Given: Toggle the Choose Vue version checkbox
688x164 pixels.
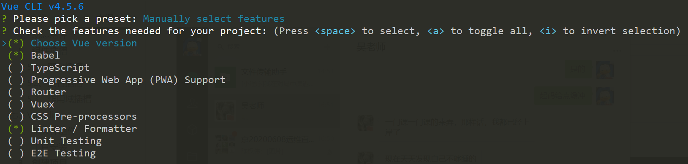Looking at the screenshot, I should [16, 43].
